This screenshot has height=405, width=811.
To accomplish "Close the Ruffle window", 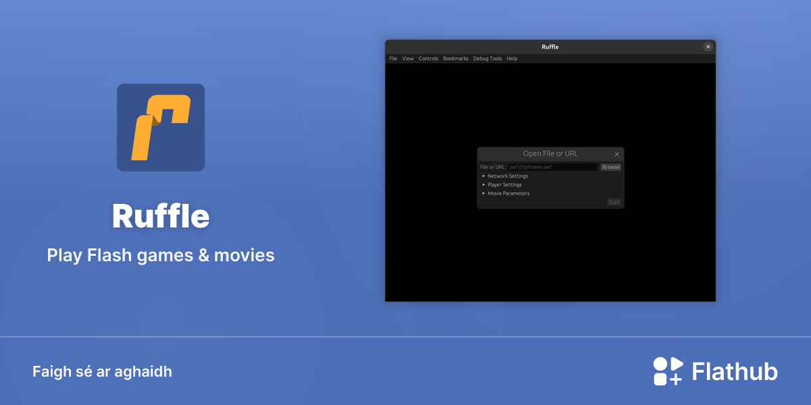I will [x=708, y=47].
